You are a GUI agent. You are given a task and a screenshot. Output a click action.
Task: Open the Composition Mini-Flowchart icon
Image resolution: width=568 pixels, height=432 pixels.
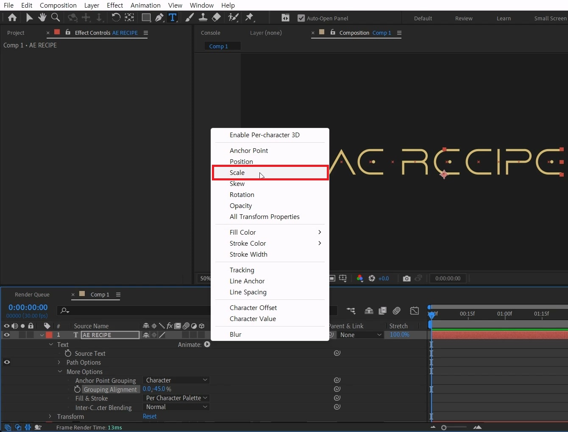point(351,311)
